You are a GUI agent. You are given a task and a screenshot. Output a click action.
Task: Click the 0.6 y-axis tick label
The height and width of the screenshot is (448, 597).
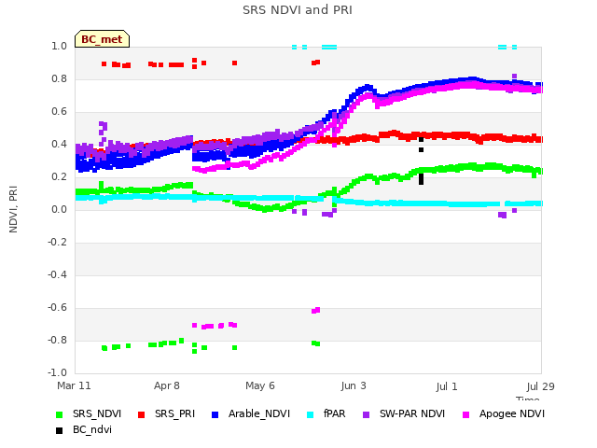(59, 112)
